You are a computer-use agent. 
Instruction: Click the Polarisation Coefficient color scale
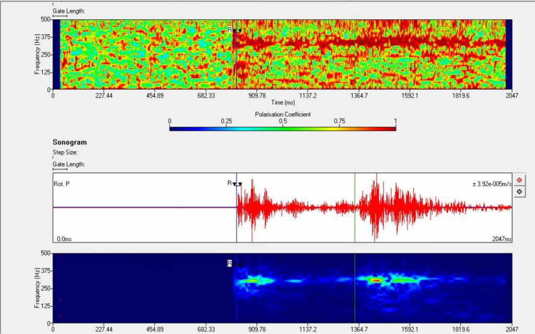click(x=282, y=126)
